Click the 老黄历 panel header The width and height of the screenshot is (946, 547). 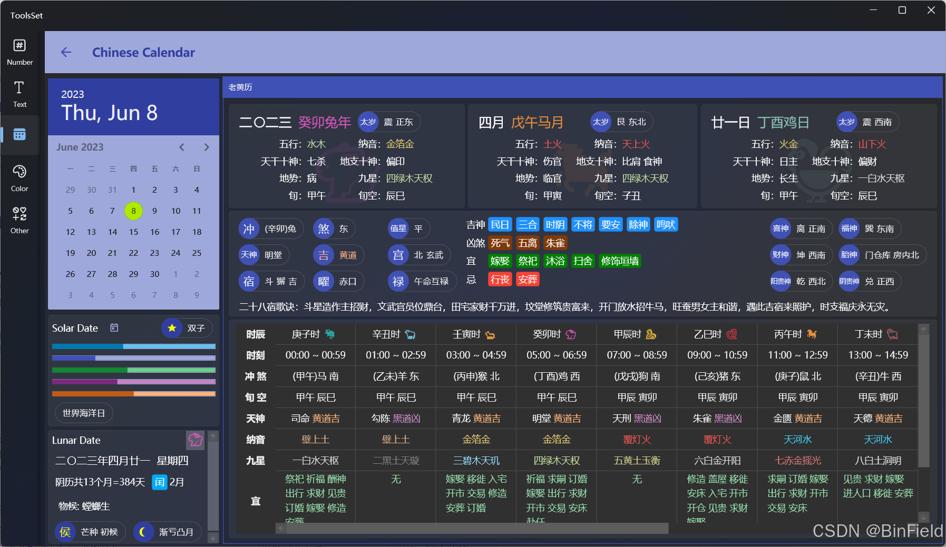[582, 87]
